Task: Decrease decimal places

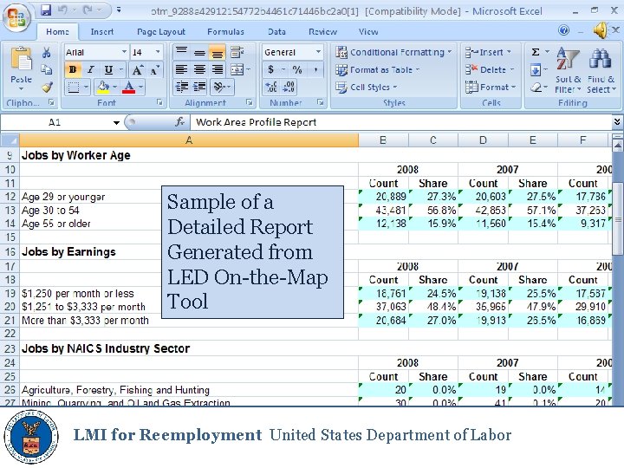Action: point(289,87)
